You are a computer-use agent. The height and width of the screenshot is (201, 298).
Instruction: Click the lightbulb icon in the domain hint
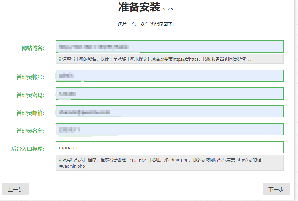(x=60, y=59)
